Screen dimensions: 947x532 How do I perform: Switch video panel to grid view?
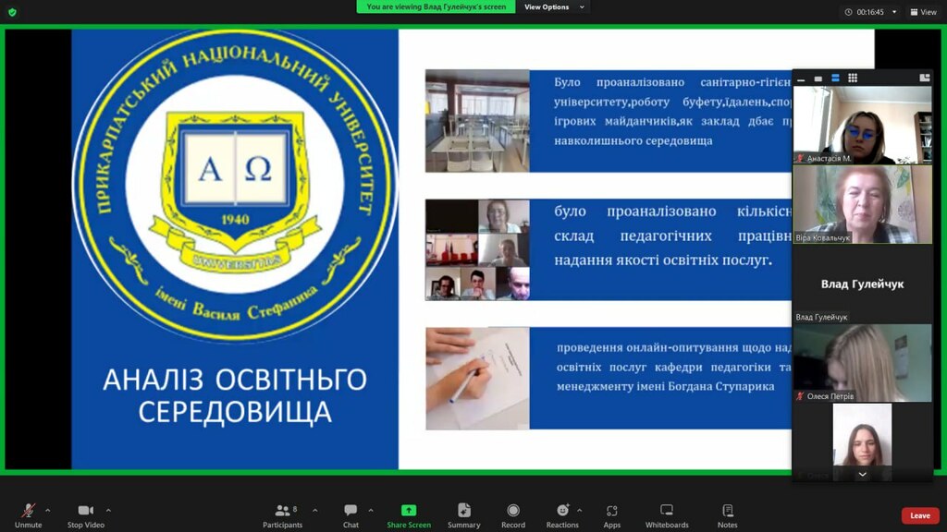(853, 79)
